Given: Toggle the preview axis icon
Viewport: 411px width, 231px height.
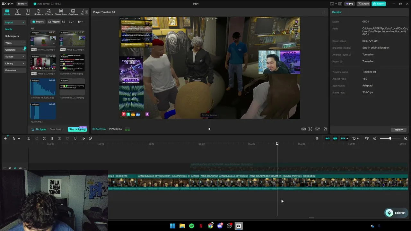Looking at the screenshot, I should (354, 138).
